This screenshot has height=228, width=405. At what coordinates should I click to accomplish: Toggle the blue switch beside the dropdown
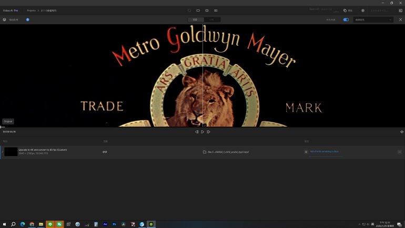click(346, 19)
